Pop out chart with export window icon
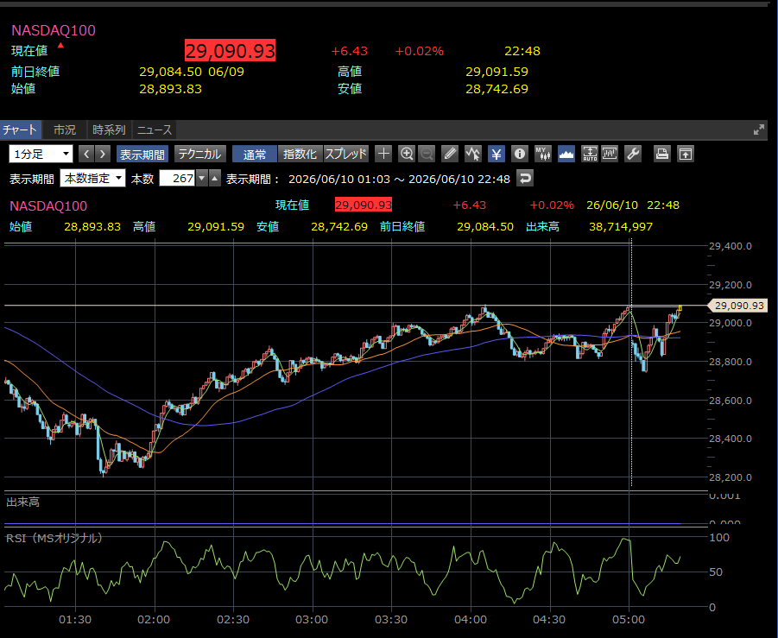The height and width of the screenshot is (638, 778). pyautogui.click(x=686, y=154)
